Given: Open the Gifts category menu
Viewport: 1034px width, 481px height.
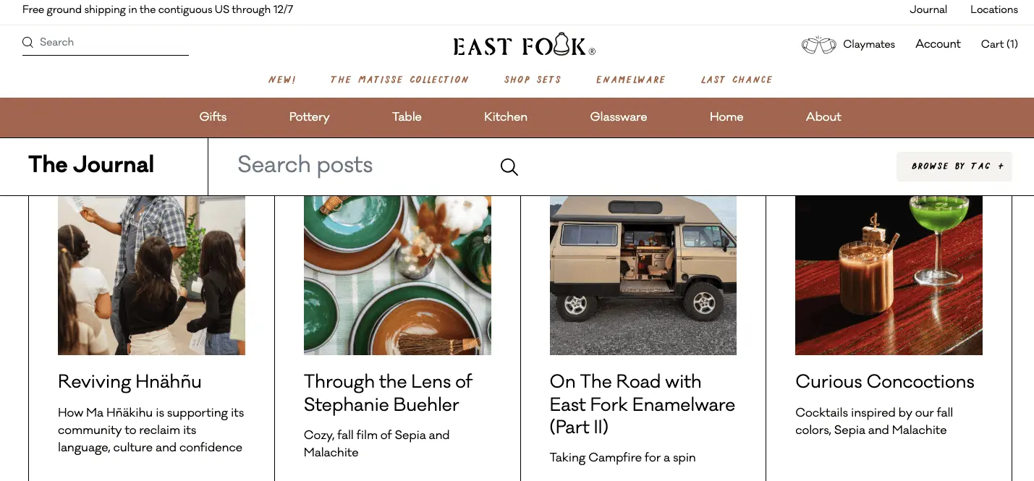Looking at the screenshot, I should click(x=213, y=117).
